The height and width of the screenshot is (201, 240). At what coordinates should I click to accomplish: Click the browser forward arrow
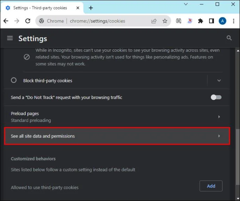coord(17,21)
